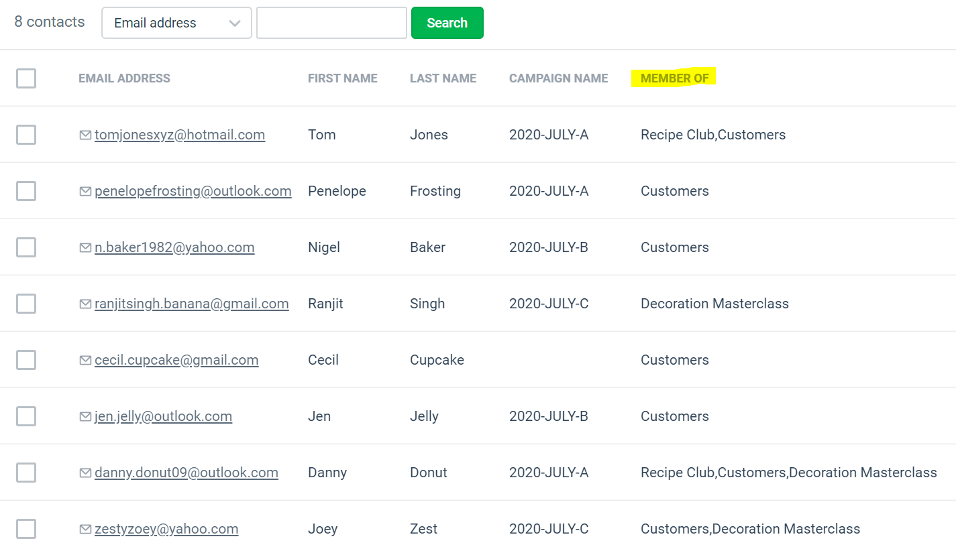Click the LAST NAME column header
Viewport: 956px width, 553px height.
pyautogui.click(x=443, y=78)
